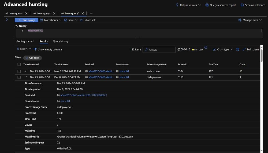Click Add filter
268x153 pixels.
pyautogui.click(x=32, y=58)
